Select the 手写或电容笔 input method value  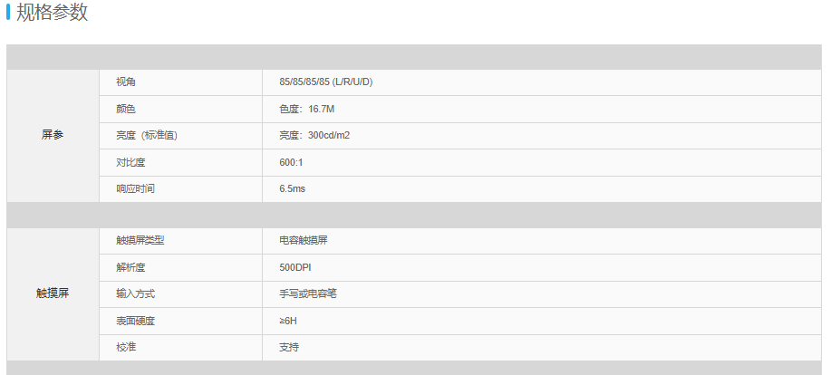coord(308,293)
